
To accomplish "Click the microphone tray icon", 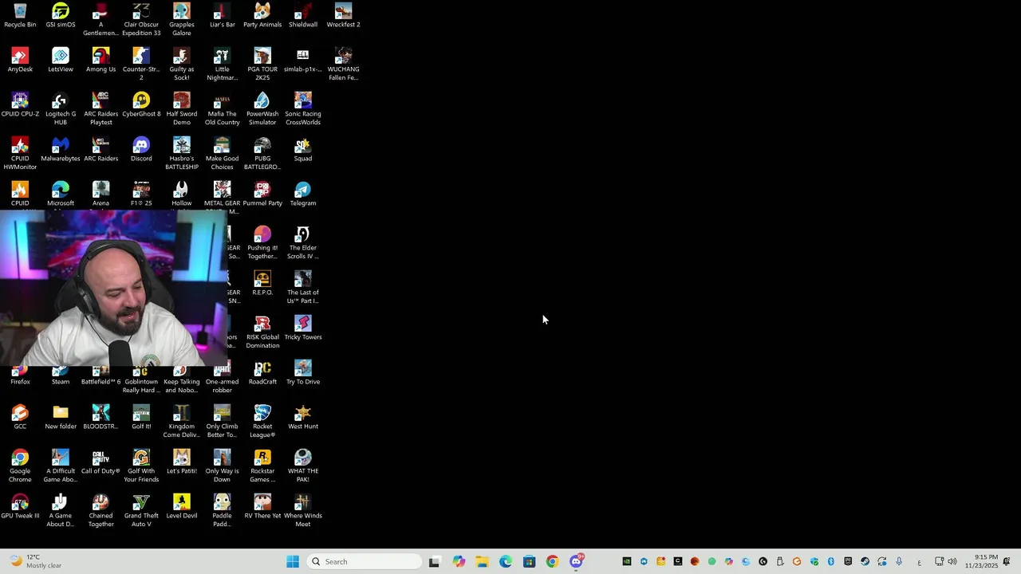I will click(x=899, y=562).
